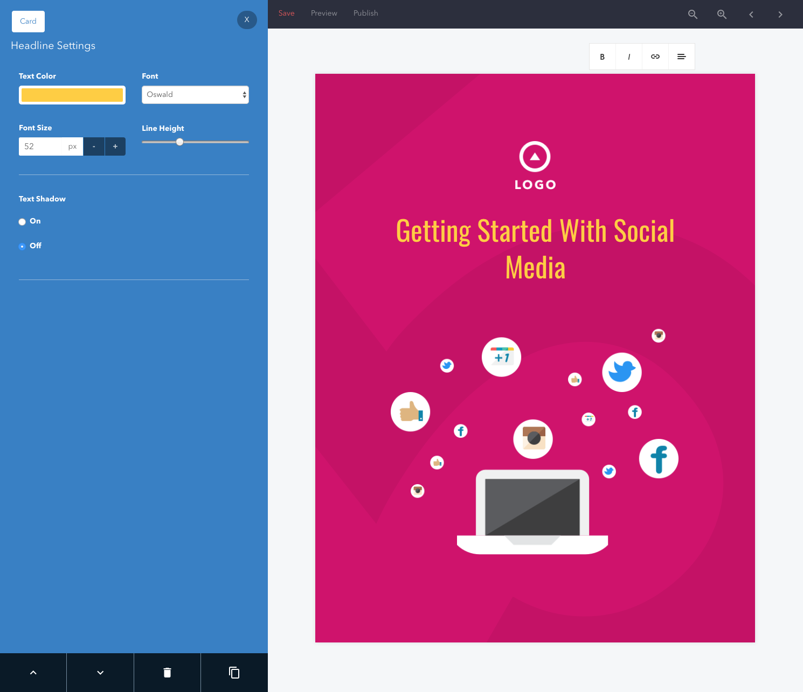Click the Bold formatting button
Screen dimensions: 803x692
tap(603, 57)
